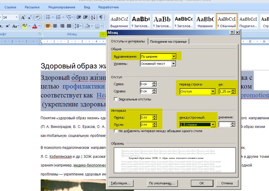Viewport: 269px width, 191px height.
Task: Click the multilevel list icon
Action: pyautogui.click(x=69, y=17)
